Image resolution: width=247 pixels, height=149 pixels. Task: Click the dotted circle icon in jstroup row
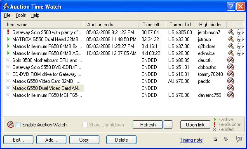tap(240, 39)
